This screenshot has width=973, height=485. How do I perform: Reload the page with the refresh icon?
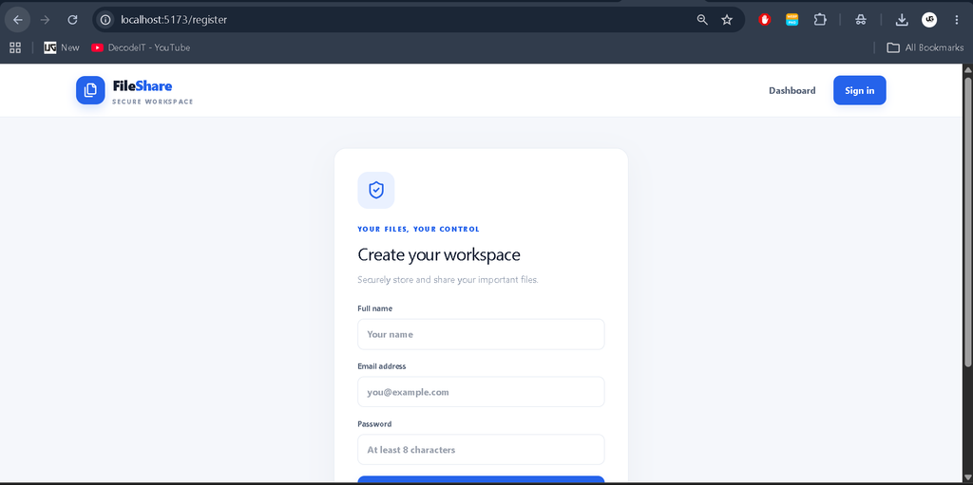[x=72, y=20]
